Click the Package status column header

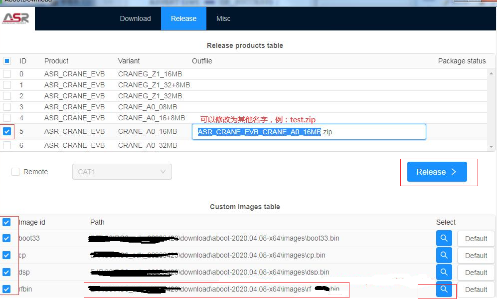click(x=462, y=61)
